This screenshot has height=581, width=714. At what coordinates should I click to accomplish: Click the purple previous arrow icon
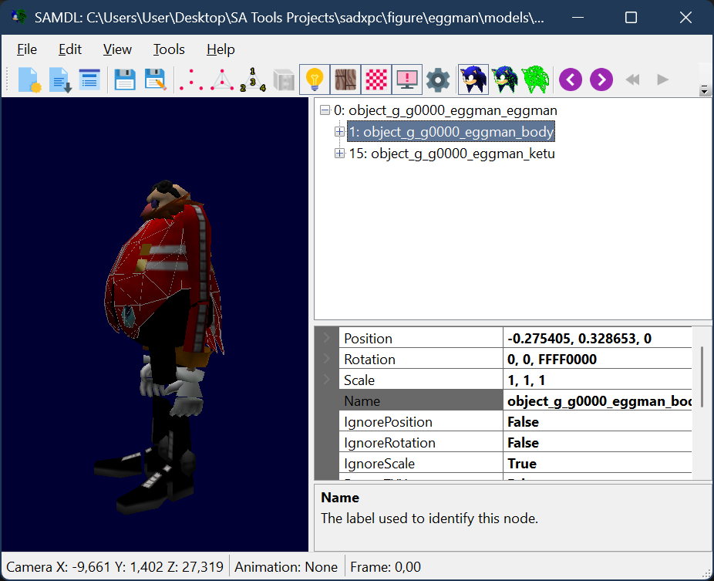pos(571,79)
